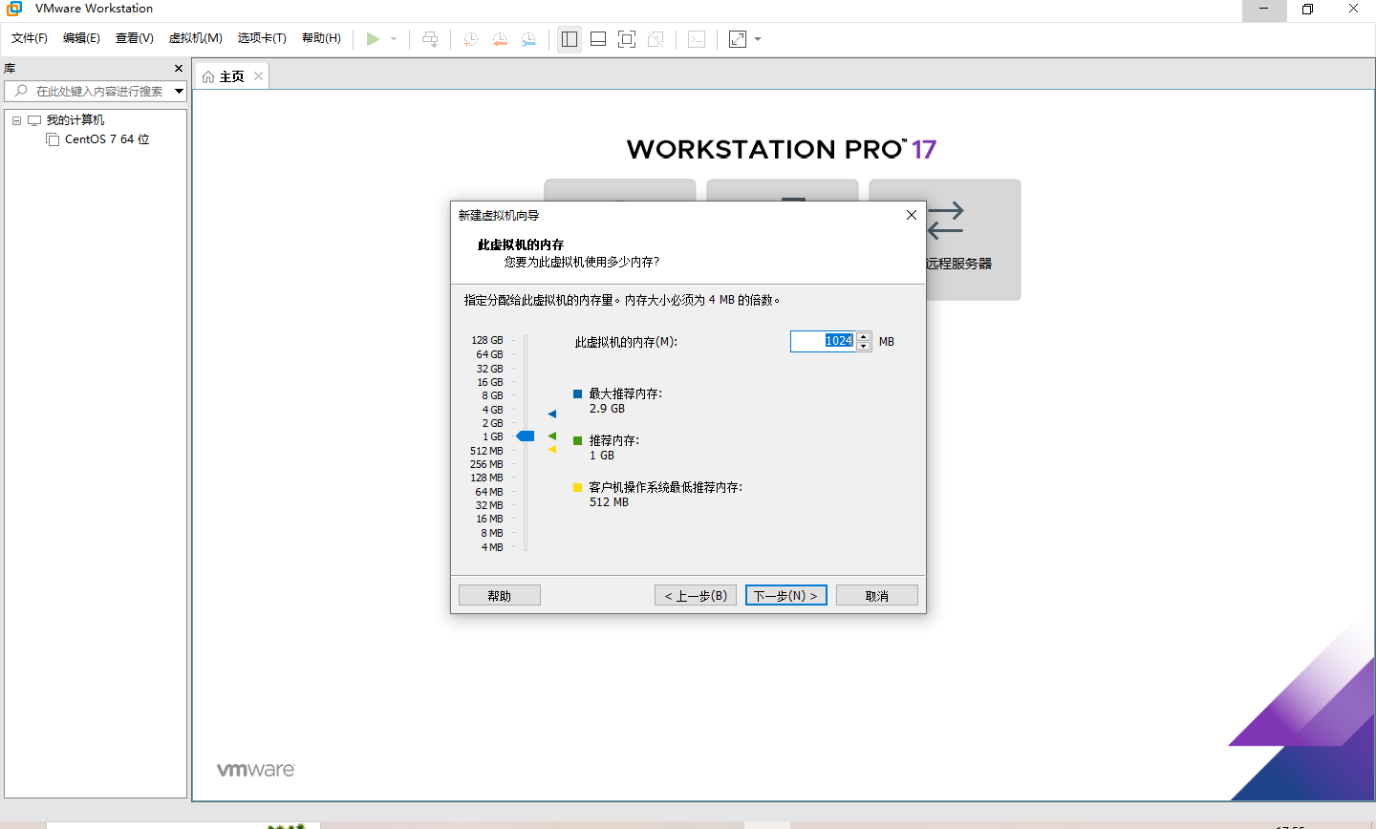Expand the library search dropdown arrow
The height and width of the screenshot is (829, 1376).
click(x=179, y=91)
